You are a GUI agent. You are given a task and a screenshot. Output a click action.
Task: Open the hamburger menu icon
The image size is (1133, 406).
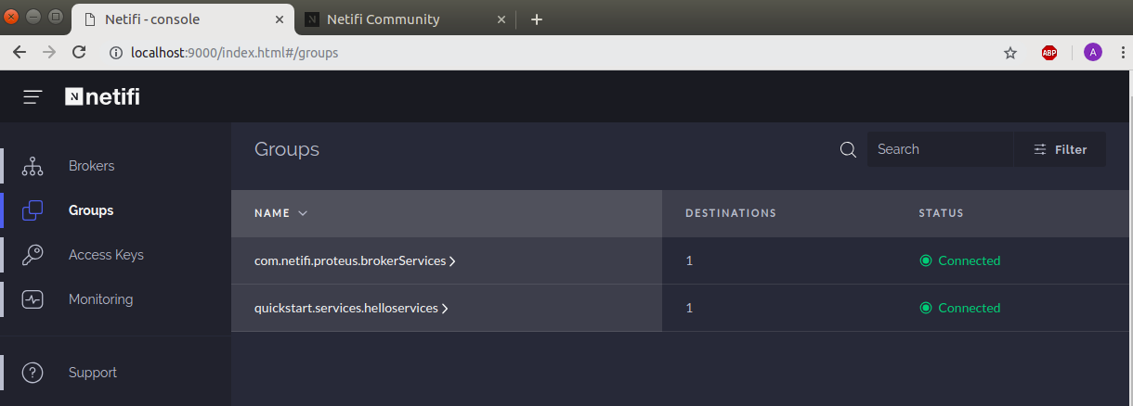coord(33,96)
